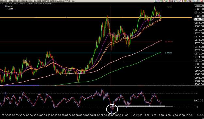The image size is (204, 119).
Task: Click the symbol quote info bar at top
Action: 37,1
